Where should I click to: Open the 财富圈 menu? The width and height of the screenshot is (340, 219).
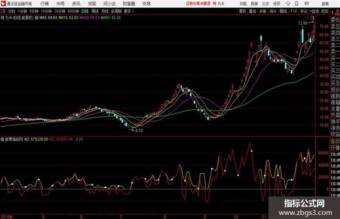point(128,4)
